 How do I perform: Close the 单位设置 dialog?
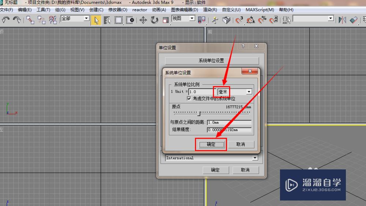coord(256,46)
